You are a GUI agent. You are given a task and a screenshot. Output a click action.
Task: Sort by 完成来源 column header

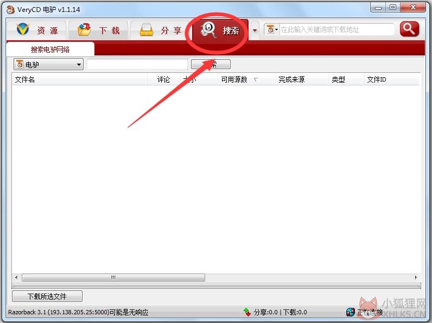pos(302,79)
